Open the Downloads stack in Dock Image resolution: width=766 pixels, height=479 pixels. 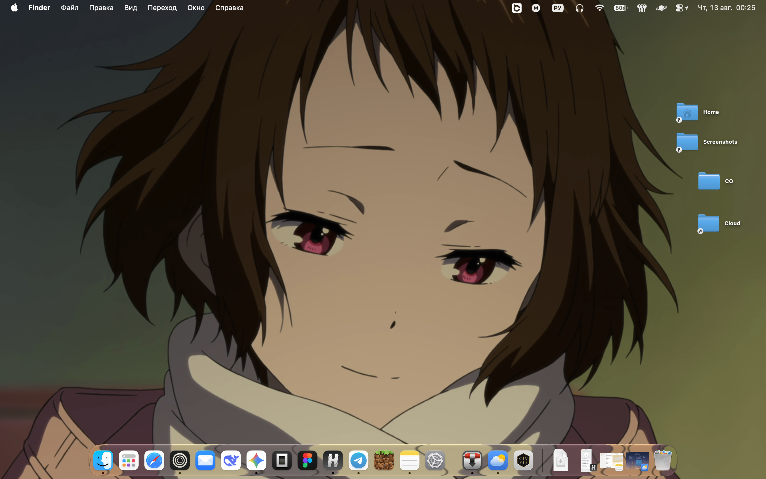pyautogui.click(x=561, y=460)
